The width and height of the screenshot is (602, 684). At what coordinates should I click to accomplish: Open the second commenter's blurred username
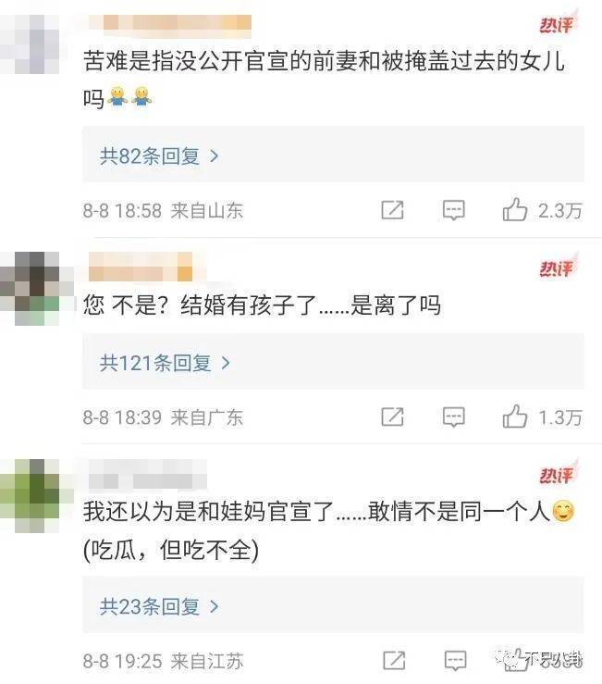click(x=141, y=267)
